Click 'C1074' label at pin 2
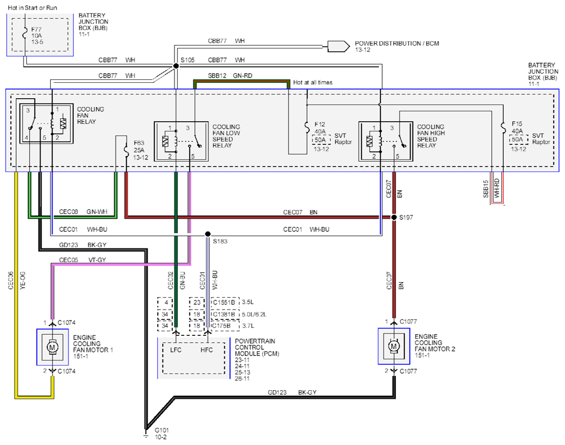This screenshot has height=445, width=565. tap(67, 371)
